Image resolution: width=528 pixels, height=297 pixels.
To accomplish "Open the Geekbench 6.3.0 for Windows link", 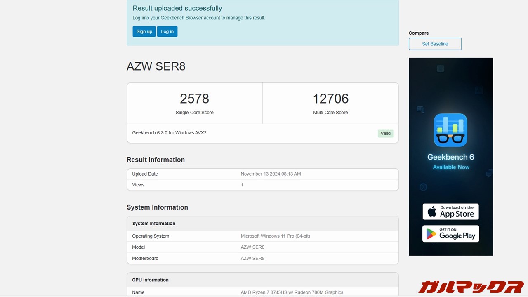I will tap(169, 133).
